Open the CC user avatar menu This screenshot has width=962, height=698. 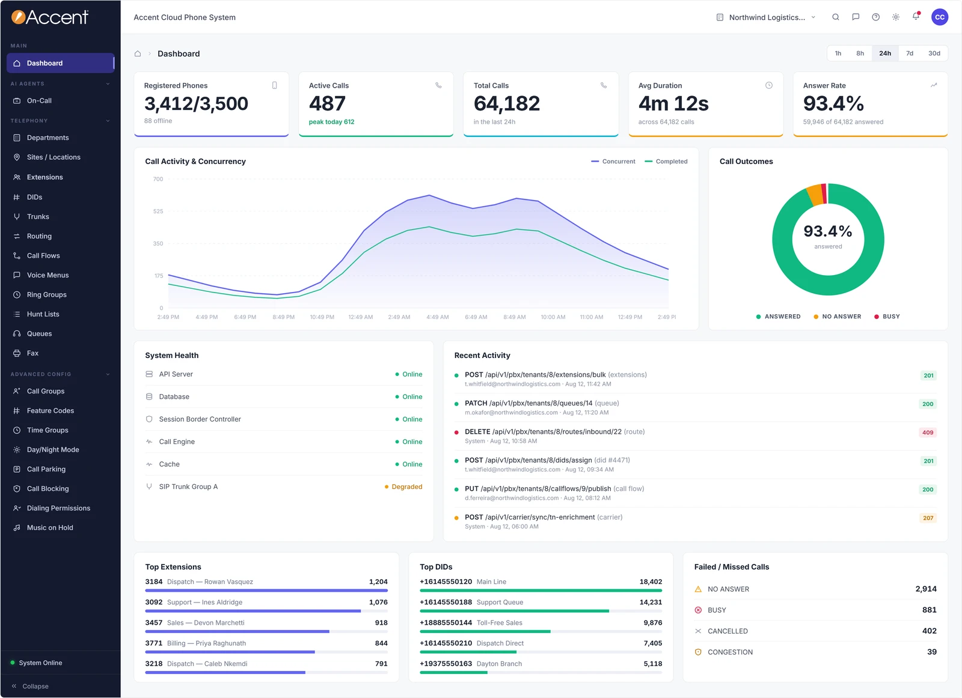tap(940, 17)
